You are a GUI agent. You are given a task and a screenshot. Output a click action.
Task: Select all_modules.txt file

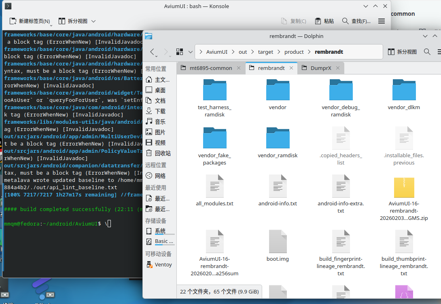point(214,190)
